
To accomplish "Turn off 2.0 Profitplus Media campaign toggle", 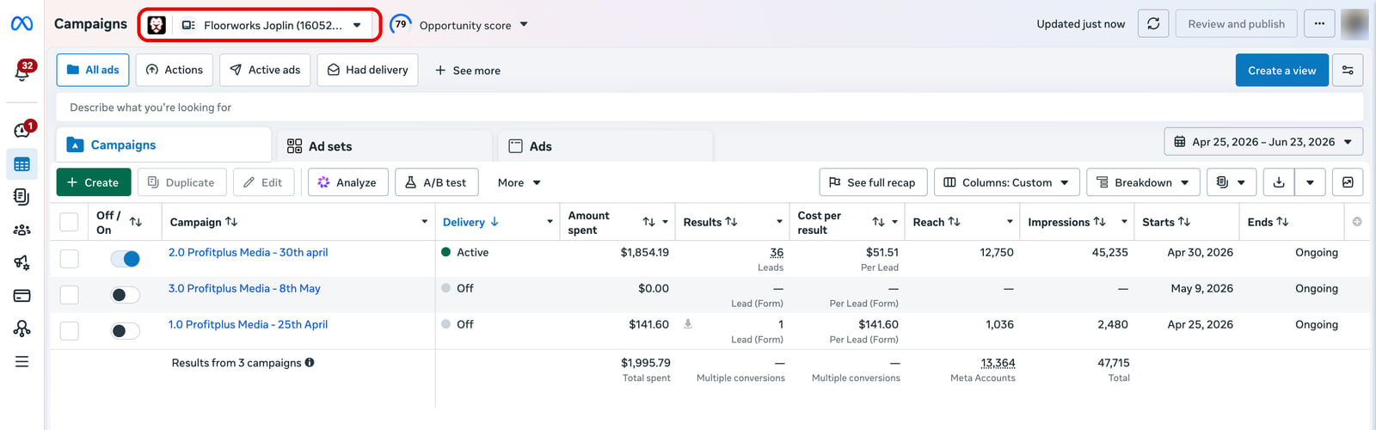I will click(126, 259).
